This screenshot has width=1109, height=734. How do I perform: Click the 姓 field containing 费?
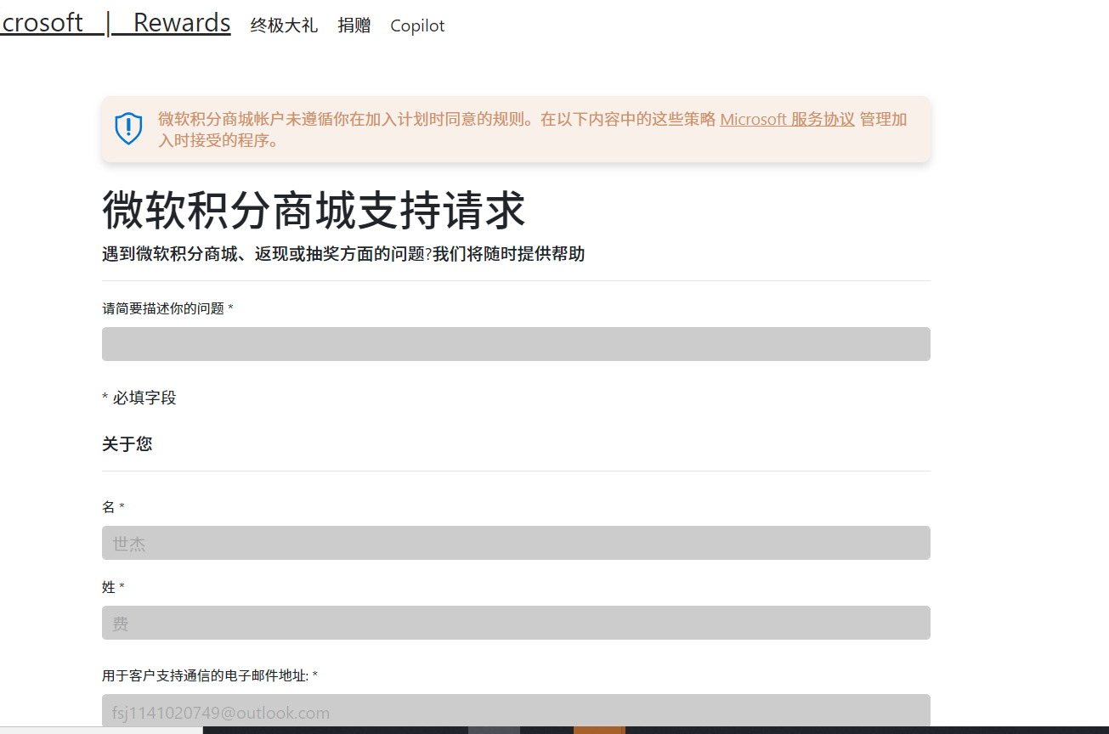pos(516,623)
